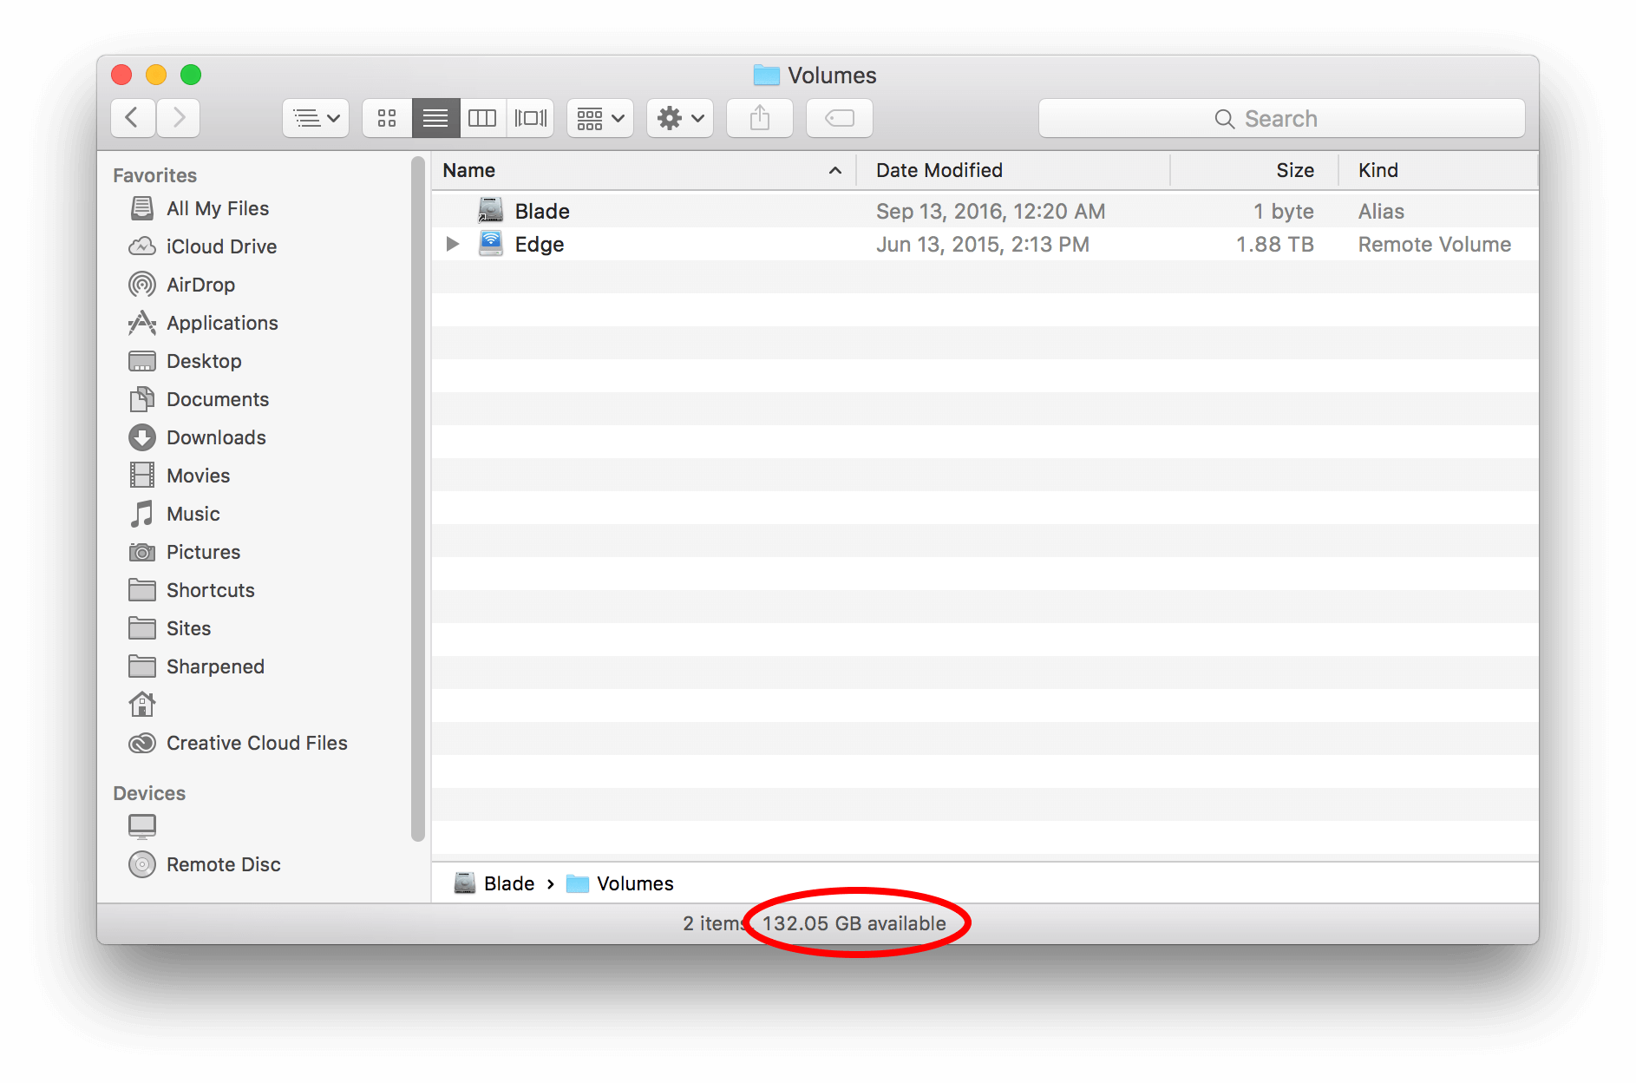Click the Favorites section header
Screen dimensions: 1636x1083
tap(155, 175)
